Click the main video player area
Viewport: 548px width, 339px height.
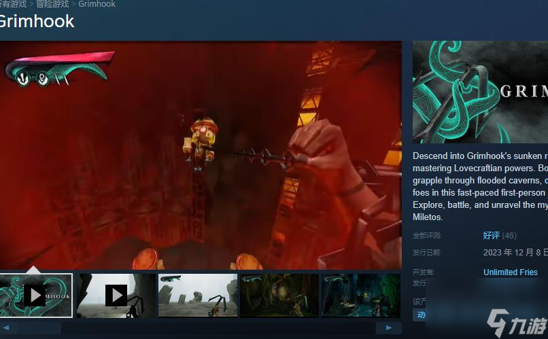click(201, 155)
